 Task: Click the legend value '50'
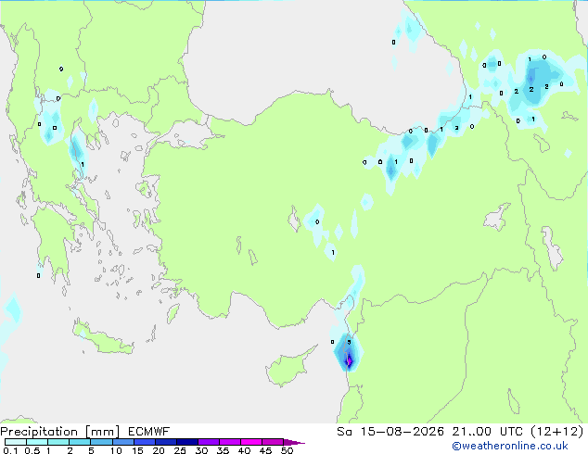pyautogui.click(x=288, y=450)
